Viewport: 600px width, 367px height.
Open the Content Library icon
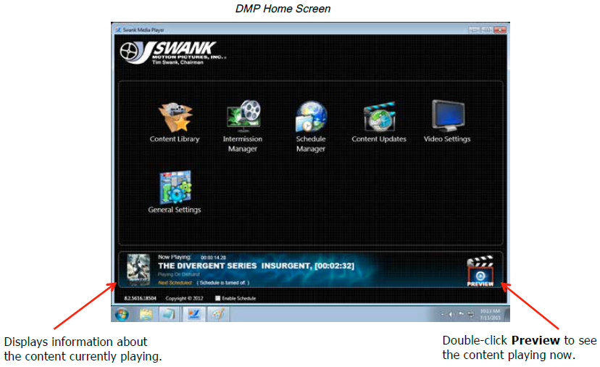(175, 117)
